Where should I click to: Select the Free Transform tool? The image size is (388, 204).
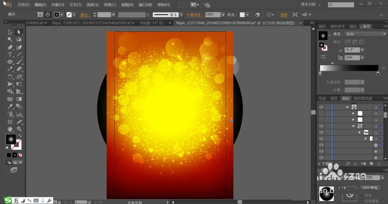19,84
